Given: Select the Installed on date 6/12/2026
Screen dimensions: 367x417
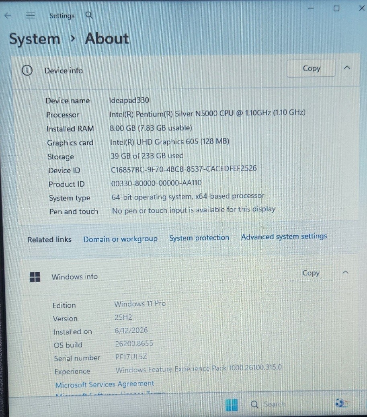Looking at the screenshot, I should tap(131, 330).
